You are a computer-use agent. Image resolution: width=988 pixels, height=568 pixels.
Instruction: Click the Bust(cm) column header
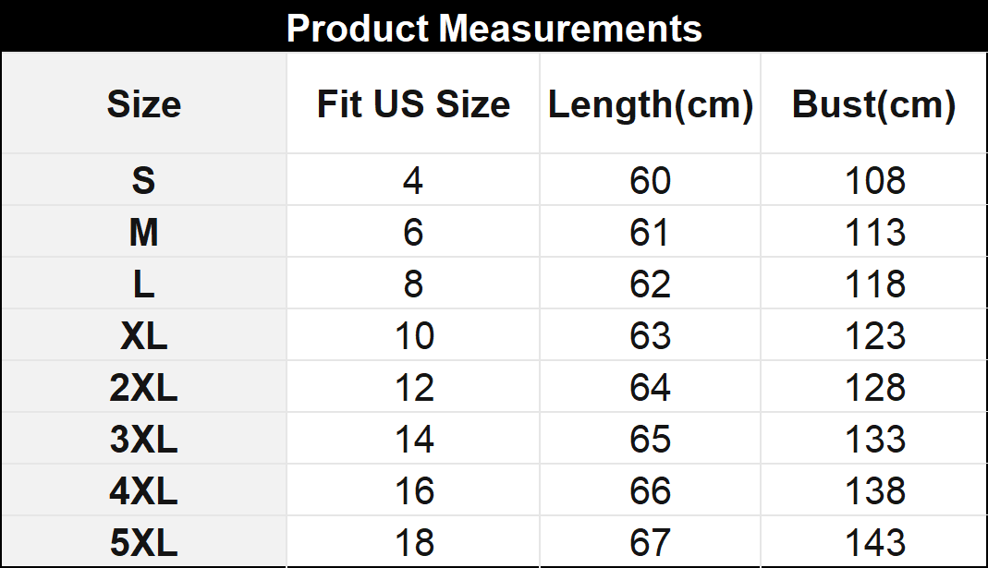coord(874,104)
